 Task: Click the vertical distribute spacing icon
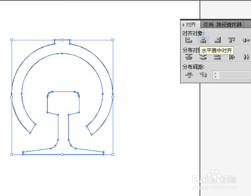189,75
